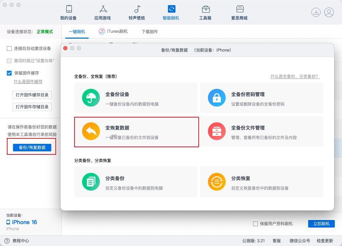
Task: Click the iPhone 16 device icon
Action: (8, 222)
